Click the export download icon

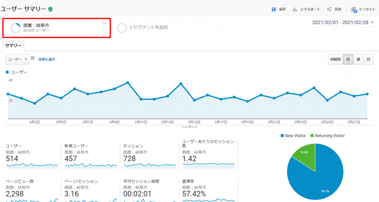[x=295, y=9]
